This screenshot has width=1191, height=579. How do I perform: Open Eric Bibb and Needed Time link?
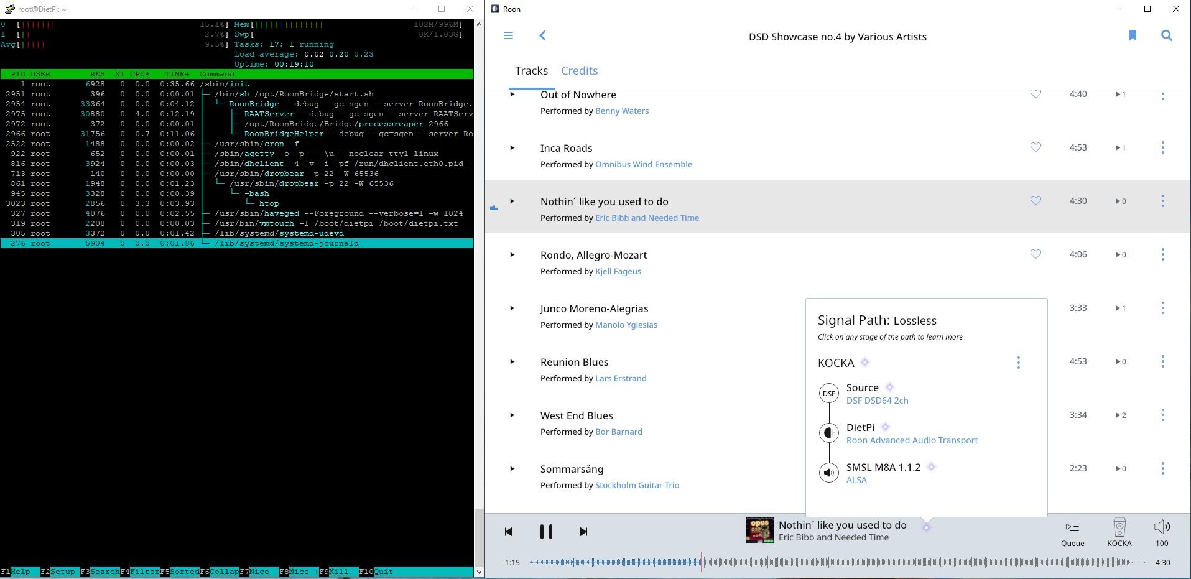click(x=647, y=218)
